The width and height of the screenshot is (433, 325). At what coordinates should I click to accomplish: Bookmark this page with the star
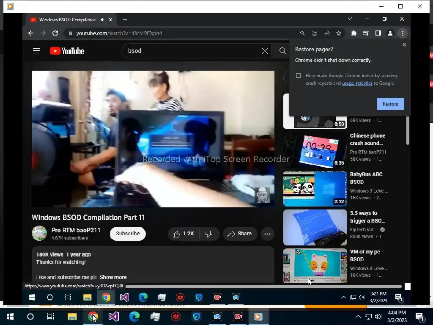click(x=339, y=33)
